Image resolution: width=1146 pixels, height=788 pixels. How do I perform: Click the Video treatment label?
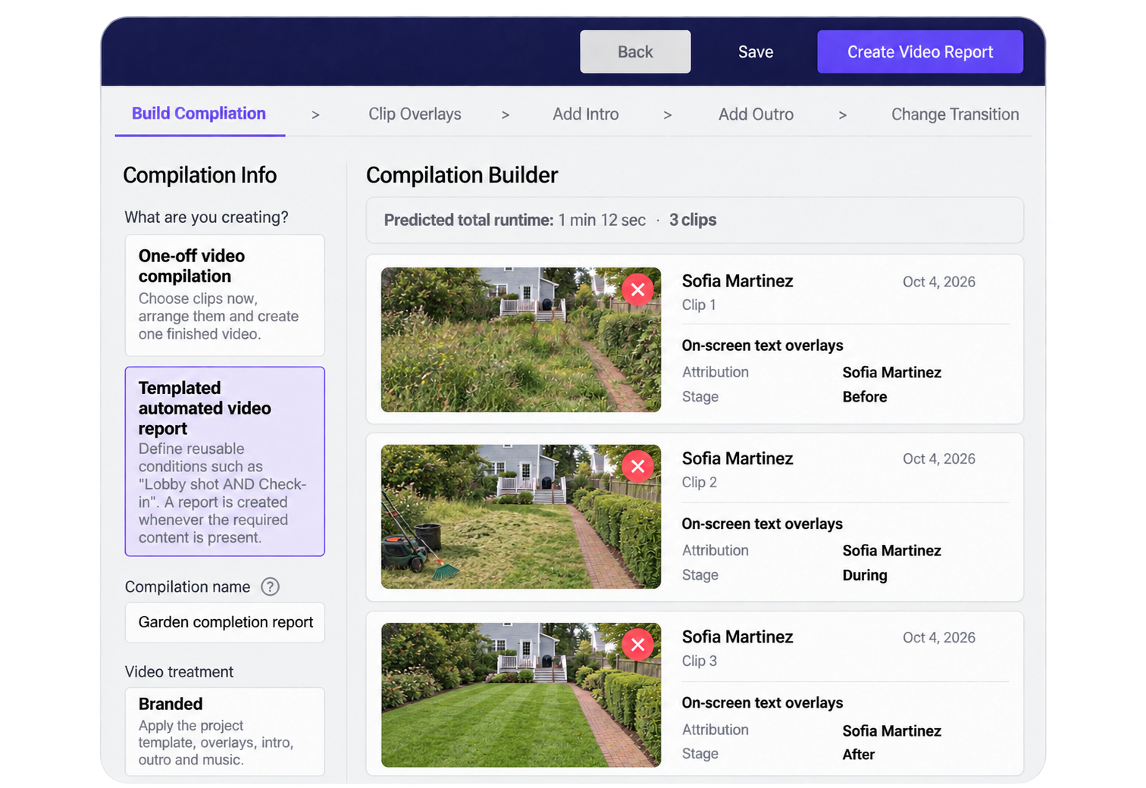click(x=179, y=672)
